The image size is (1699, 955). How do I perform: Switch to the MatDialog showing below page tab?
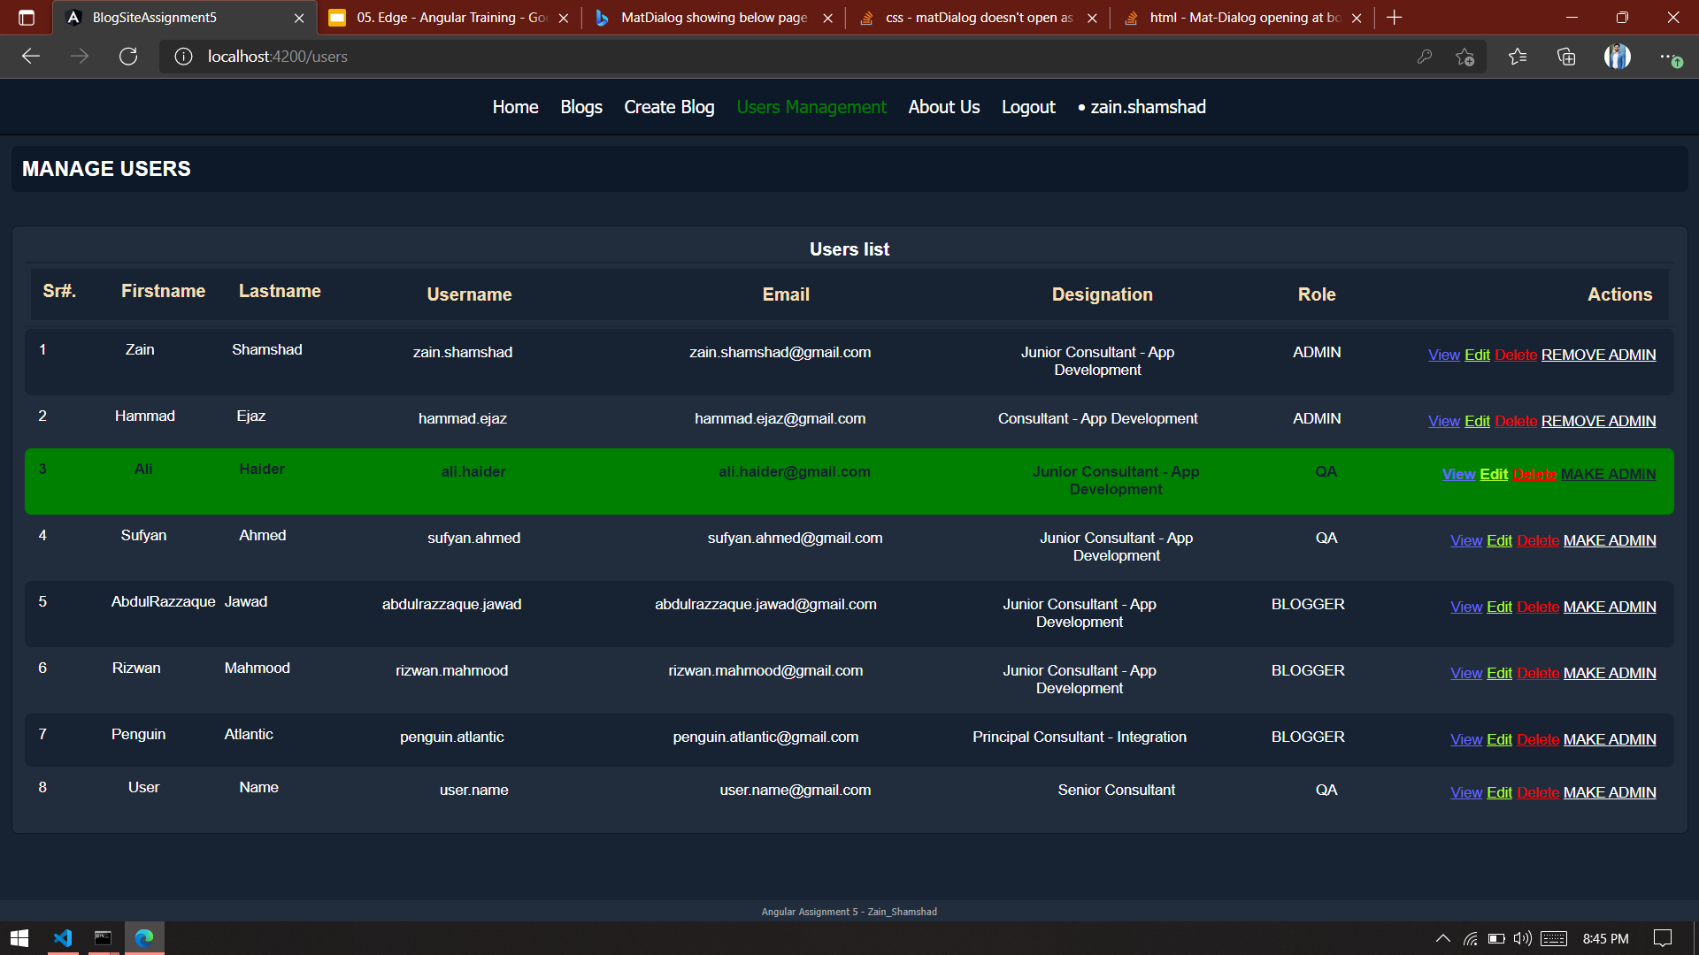pyautogui.click(x=708, y=17)
